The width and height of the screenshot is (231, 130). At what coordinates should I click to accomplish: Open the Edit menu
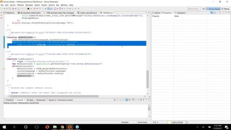(x=7, y=5)
